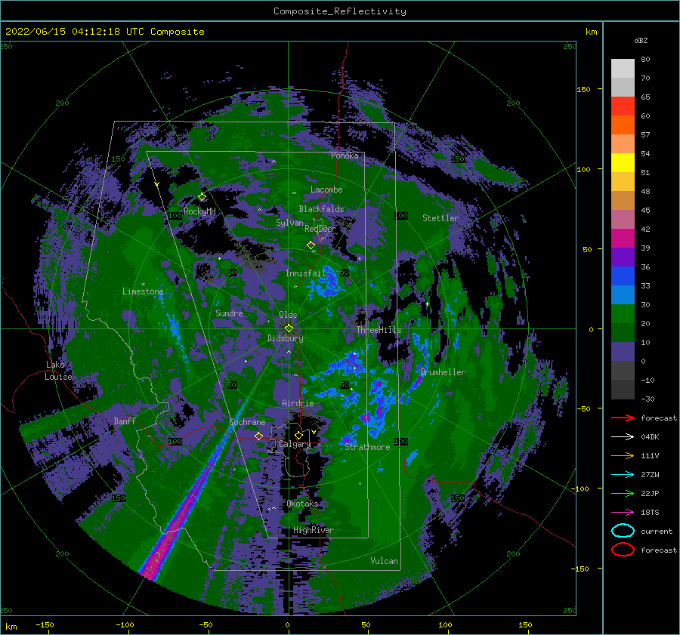680x635 pixels.
Task: Click the yellow diamond marker below RedDeer
Action: click(x=311, y=245)
